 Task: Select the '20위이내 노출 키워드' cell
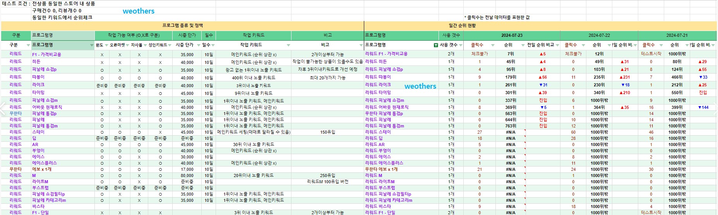254,175
